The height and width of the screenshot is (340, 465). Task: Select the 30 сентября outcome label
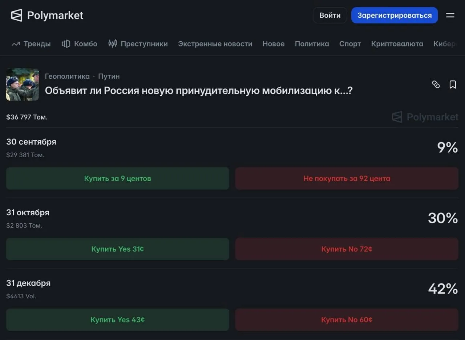(31, 142)
